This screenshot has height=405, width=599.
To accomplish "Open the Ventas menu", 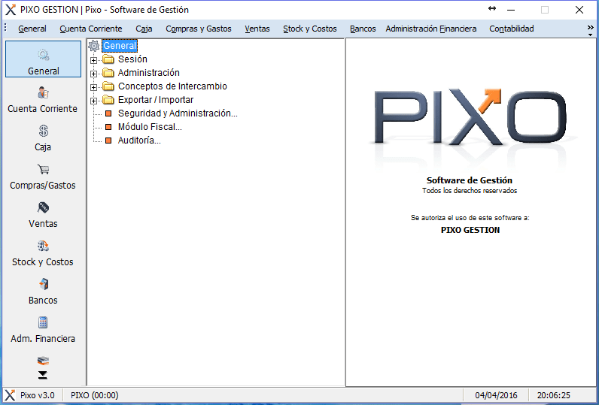I will (x=257, y=29).
